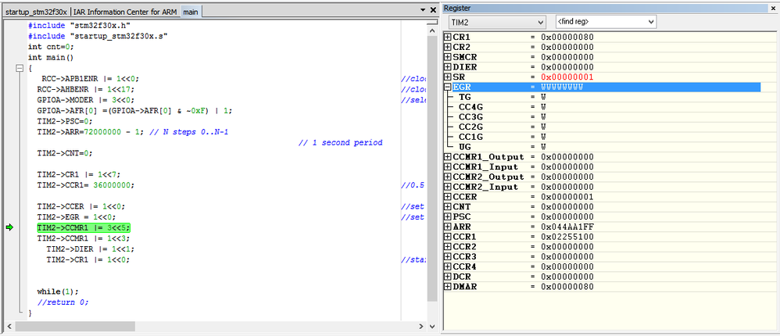This screenshot has width=780, height=336.
Task: Click the //return 0; comment line
Action: (63, 302)
